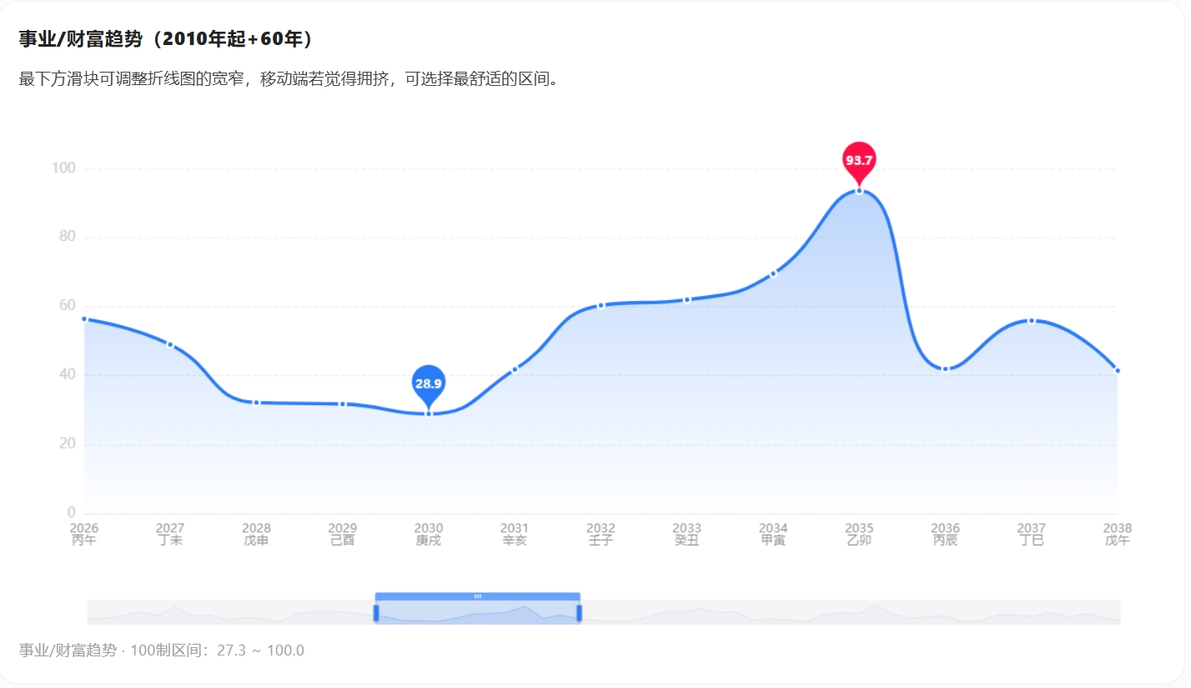The image size is (1191, 688).
Task: Click the 2035 乙卯 axis label
Action: (859, 534)
